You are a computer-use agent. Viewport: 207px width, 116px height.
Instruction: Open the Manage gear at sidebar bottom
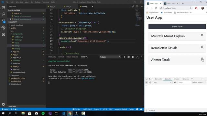[3, 104]
